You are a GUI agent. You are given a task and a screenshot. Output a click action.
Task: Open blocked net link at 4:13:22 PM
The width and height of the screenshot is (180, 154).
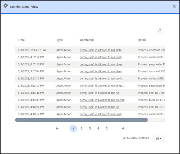[100, 107]
